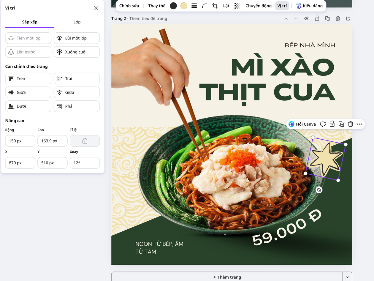
Task: Lock the star with floating lock icon
Action: (x=332, y=124)
